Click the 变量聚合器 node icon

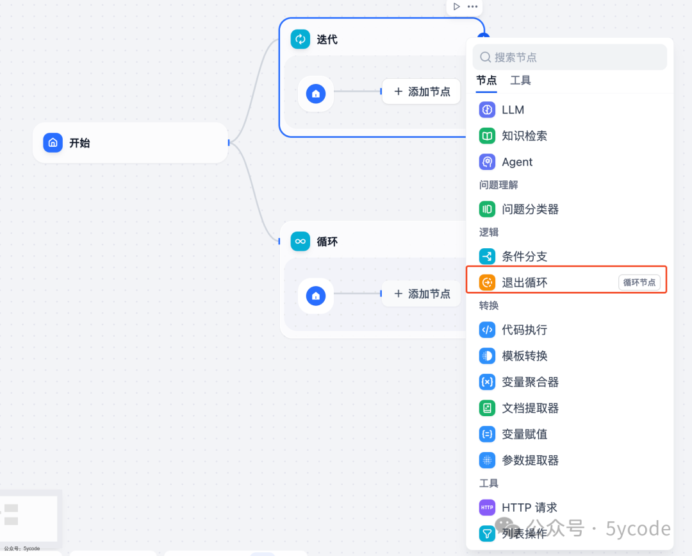[487, 382]
